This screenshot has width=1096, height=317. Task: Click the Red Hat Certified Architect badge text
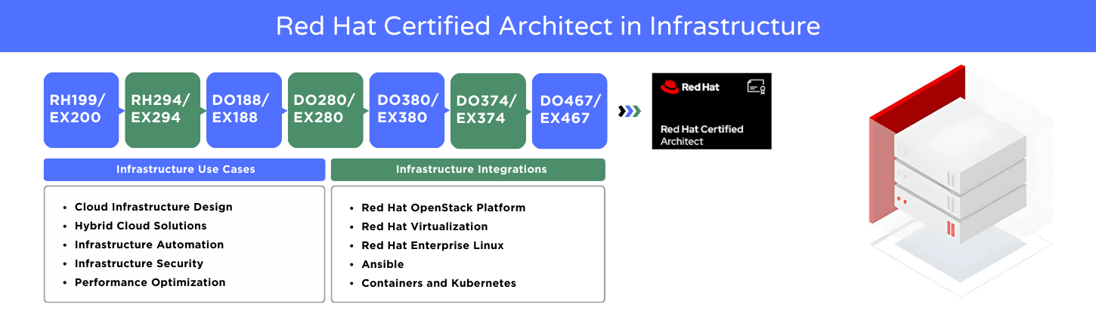(x=701, y=134)
